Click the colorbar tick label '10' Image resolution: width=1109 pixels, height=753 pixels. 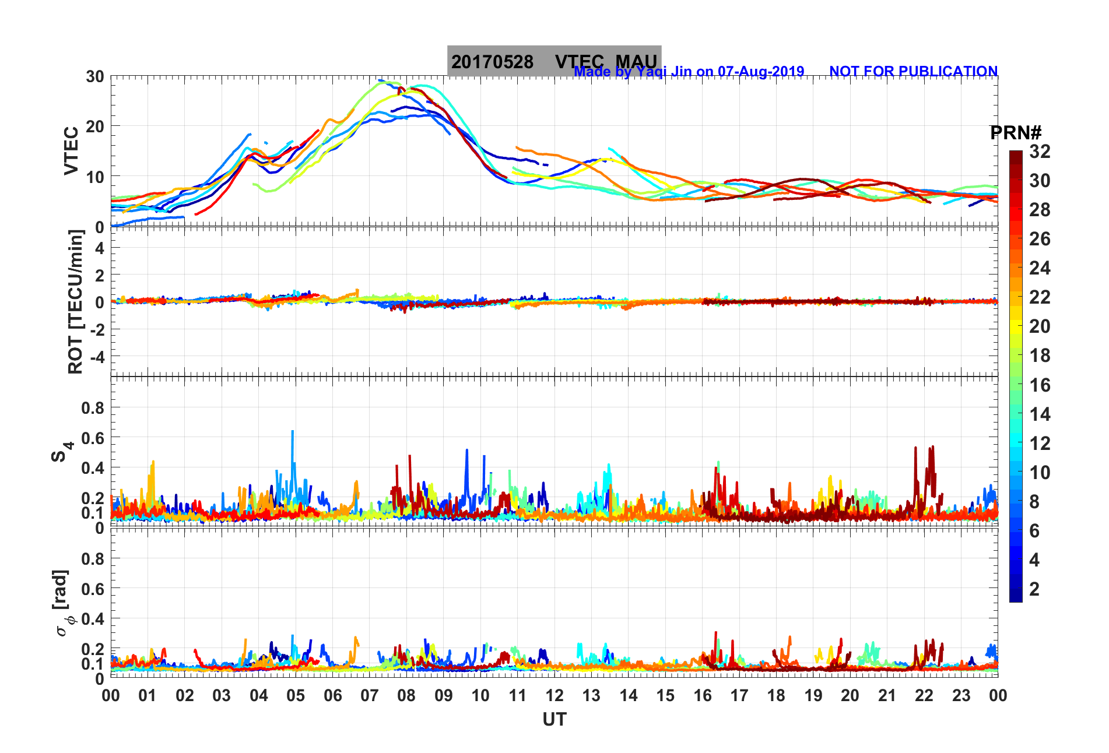[x=1040, y=473]
